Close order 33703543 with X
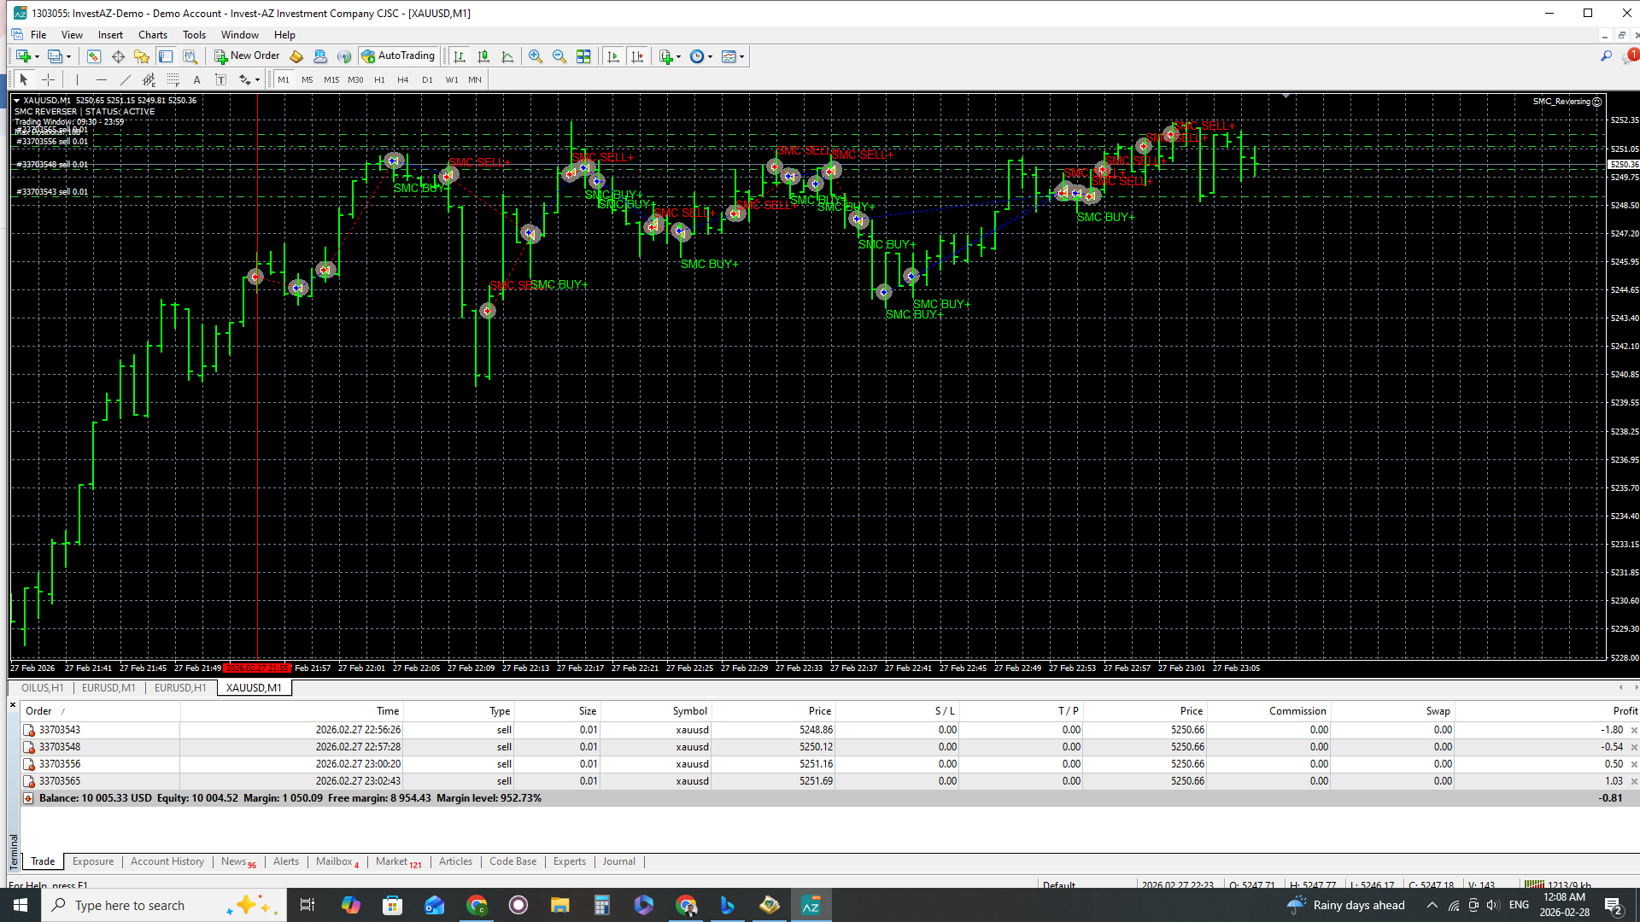The height and width of the screenshot is (922, 1640). pos(1634,730)
